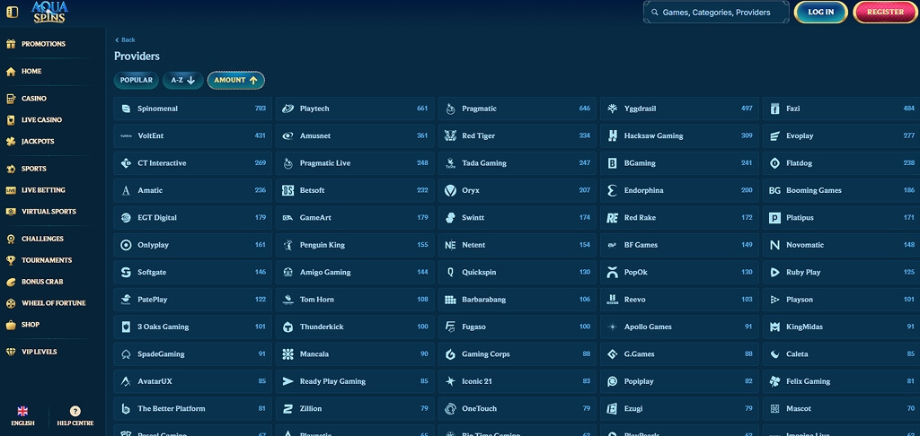920x436 pixels.
Task: Click the Virtual Sports icon
Action: [11, 212]
